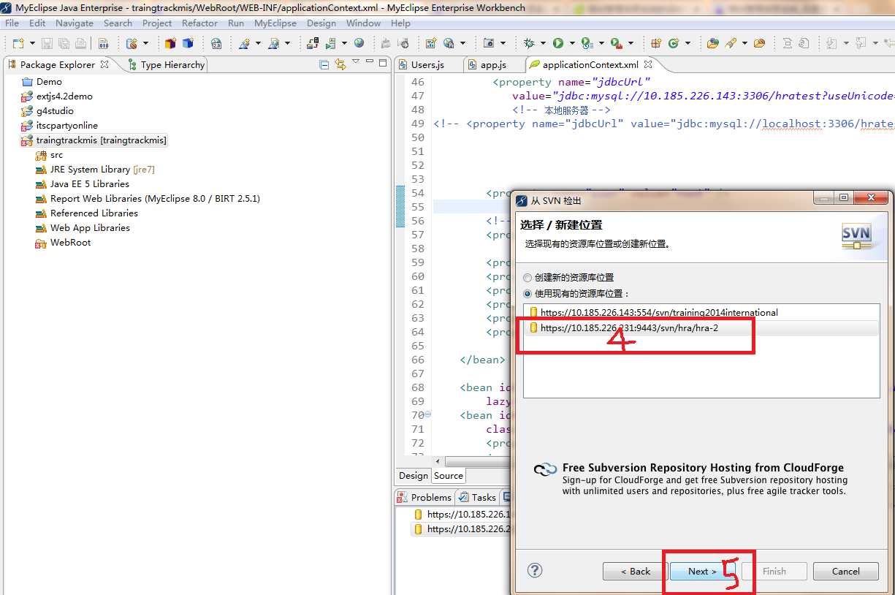Open the File menu
This screenshot has height=595, width=895.
(12, 23)
